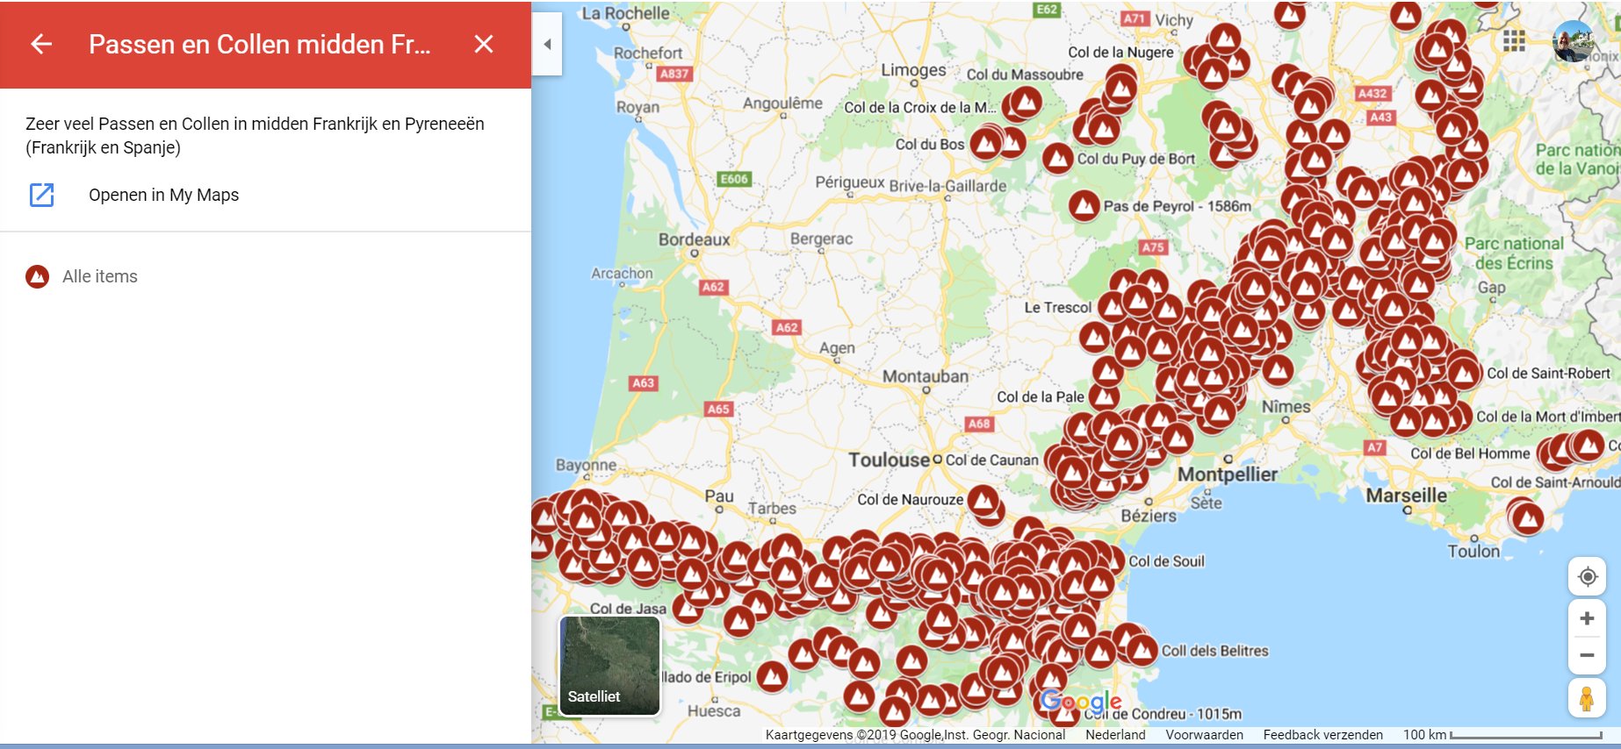Viewport: 1621px width, 749px height.
Task: Click the Col de Bel Homme label
Action: point(1470,453)
